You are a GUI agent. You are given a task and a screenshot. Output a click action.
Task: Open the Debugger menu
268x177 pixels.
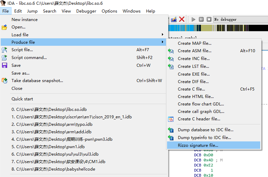[86, 11]
